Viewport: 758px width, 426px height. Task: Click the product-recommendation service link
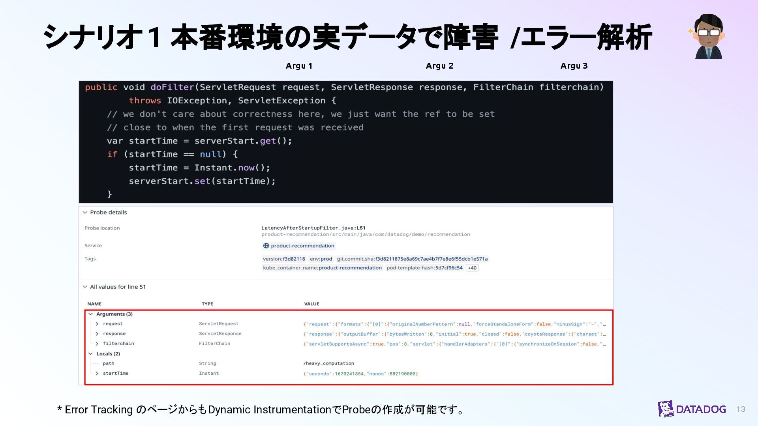click(302, 246)
